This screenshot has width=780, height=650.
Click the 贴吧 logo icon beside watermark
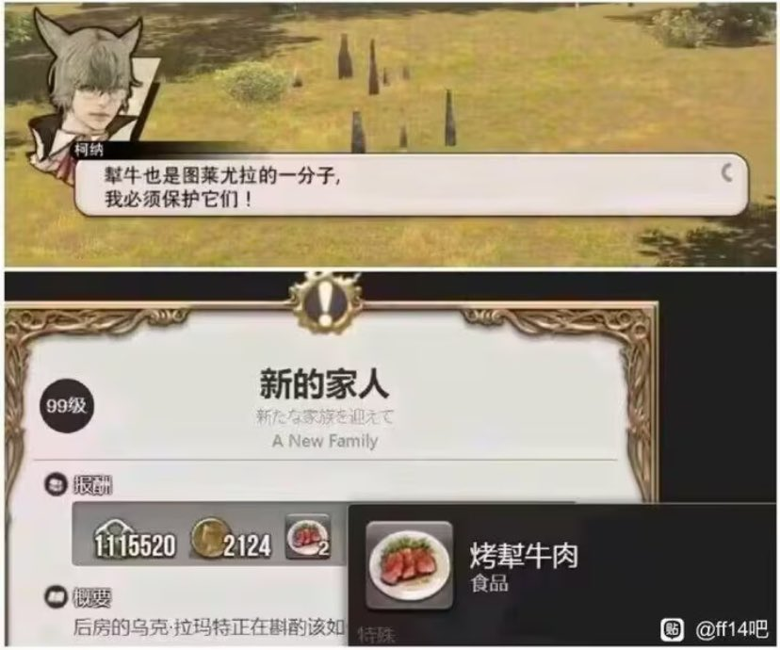point(672,630)
